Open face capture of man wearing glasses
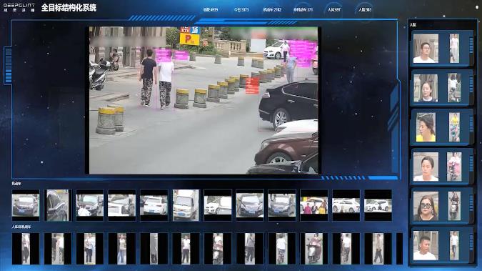 (426, 49)
